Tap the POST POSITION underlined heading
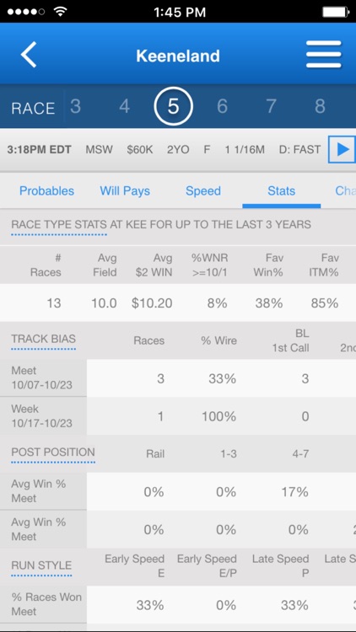The image size is (356, 632). [53, 453]
